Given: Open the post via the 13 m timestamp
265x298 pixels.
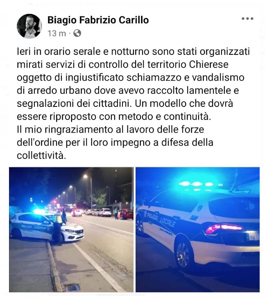Looking at the screenshot, I should click(57, 34).
